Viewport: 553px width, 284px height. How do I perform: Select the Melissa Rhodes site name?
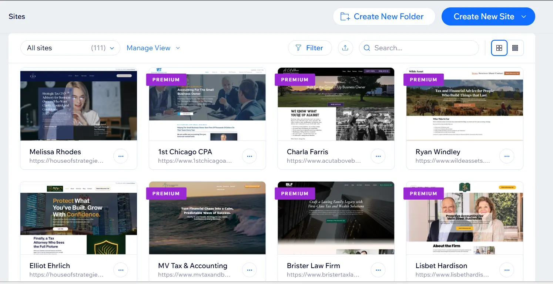click(55, 152)
